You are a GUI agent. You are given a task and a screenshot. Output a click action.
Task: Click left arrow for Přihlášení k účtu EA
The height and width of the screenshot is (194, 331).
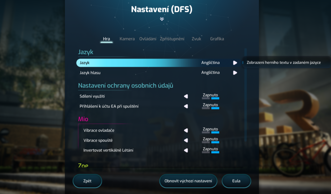186,106
